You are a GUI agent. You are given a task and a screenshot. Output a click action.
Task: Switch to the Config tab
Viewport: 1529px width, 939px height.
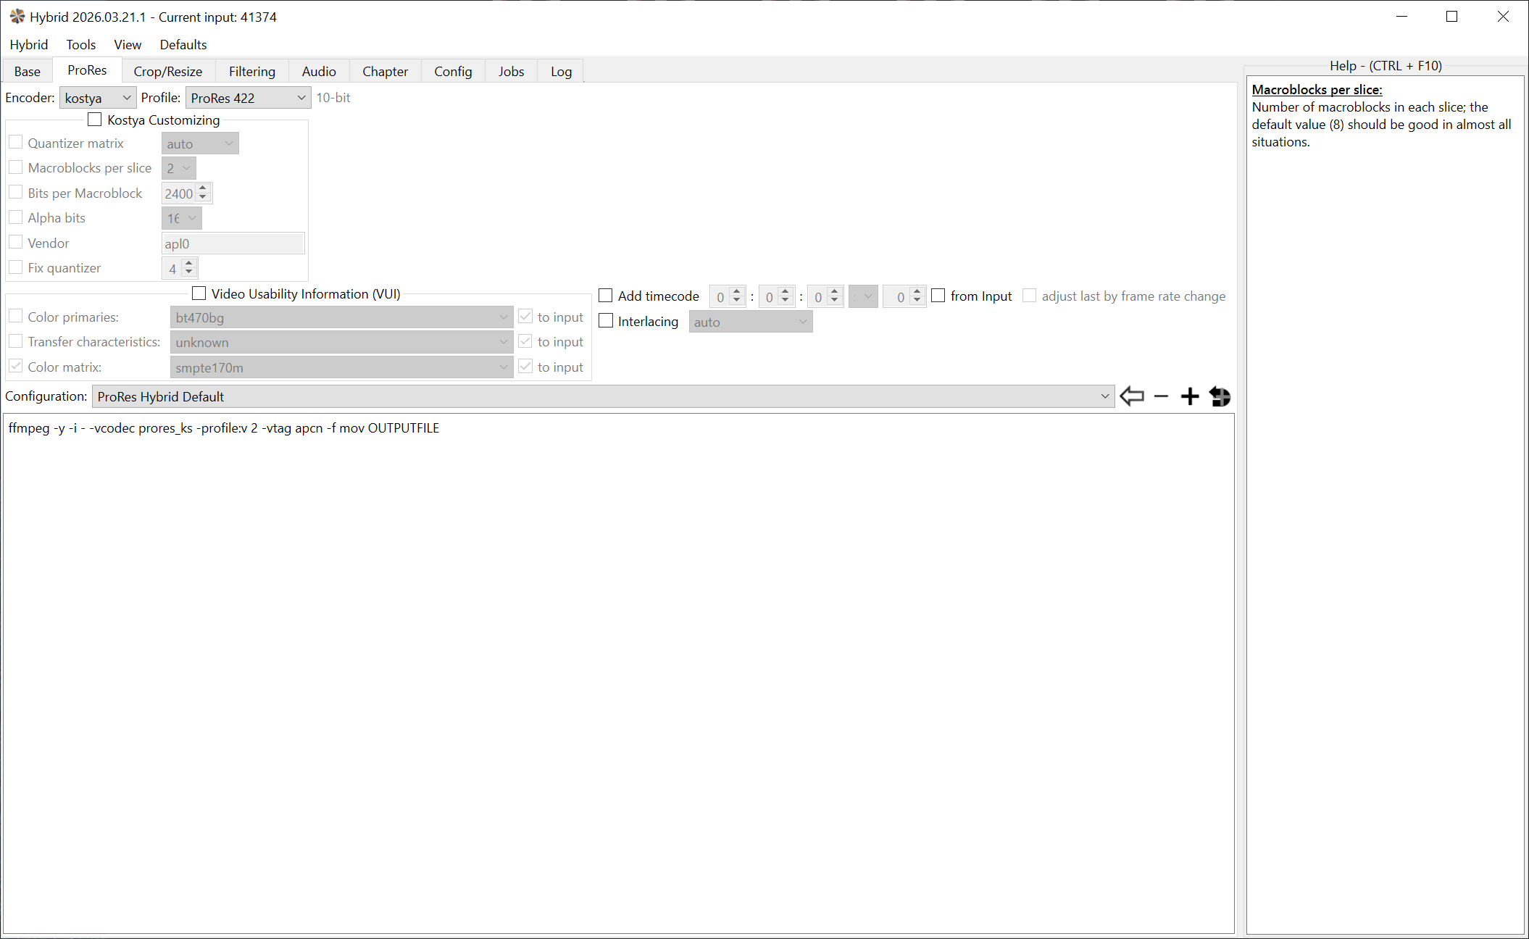(x=454, y=71)
